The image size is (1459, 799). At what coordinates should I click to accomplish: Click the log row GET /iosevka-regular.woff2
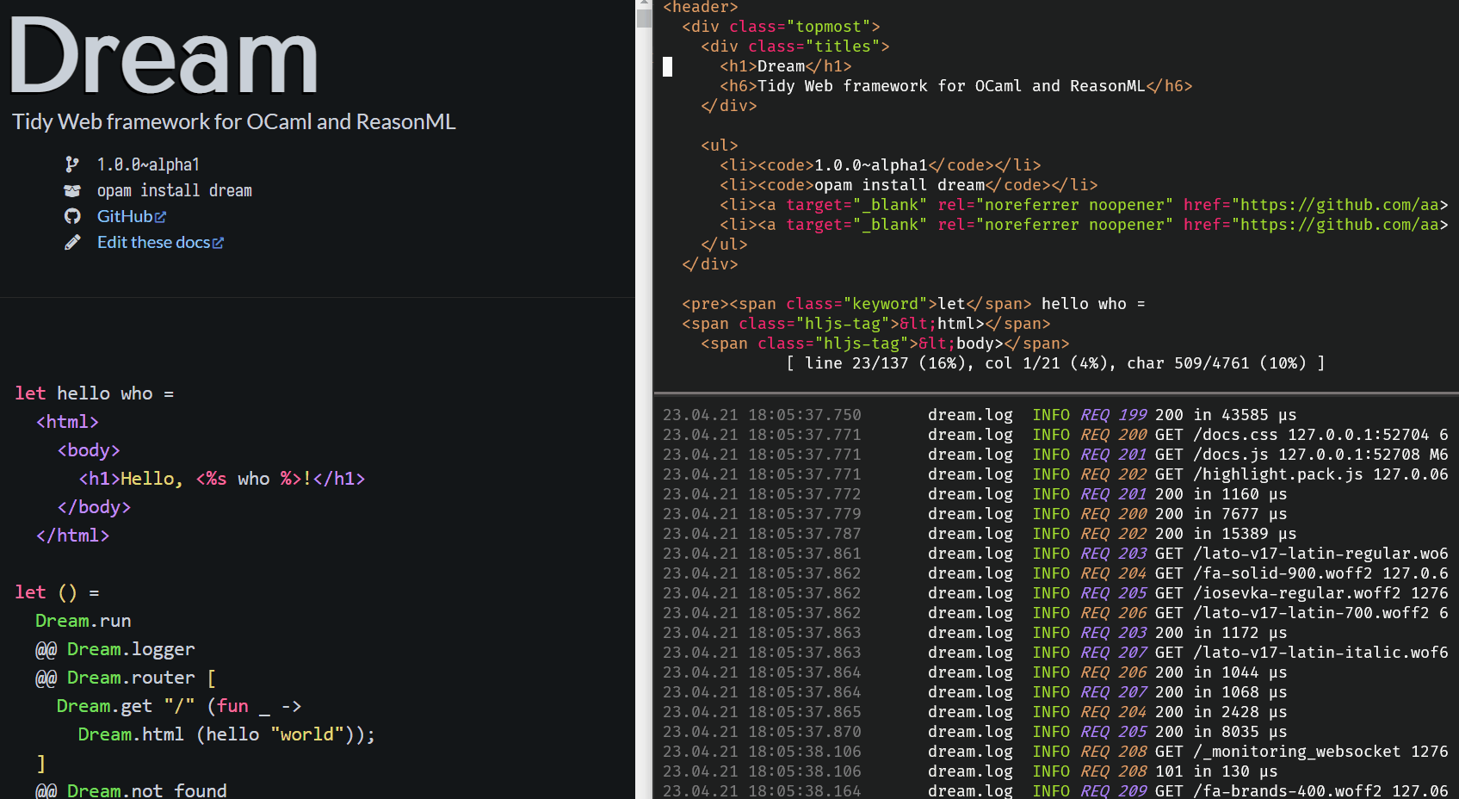[1055, 593]
